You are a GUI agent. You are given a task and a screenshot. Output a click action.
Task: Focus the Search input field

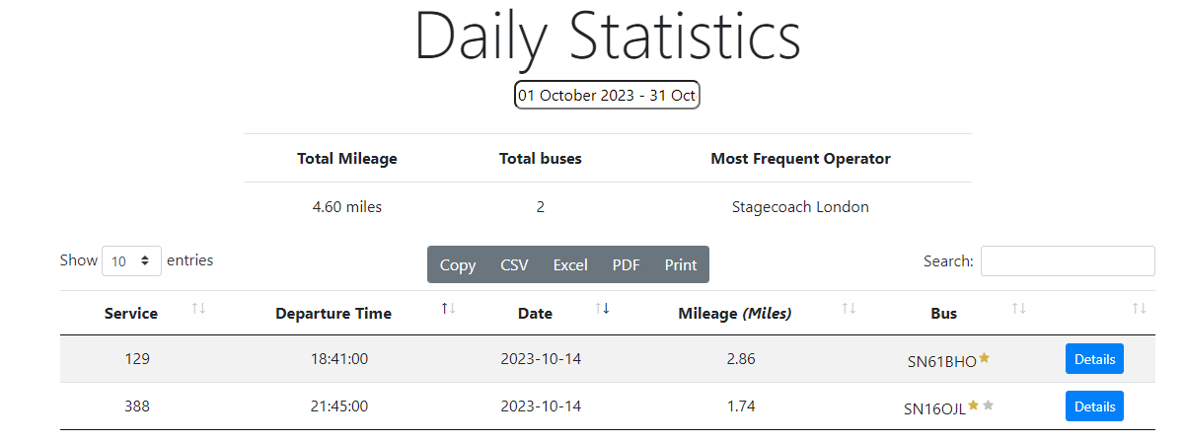tap(1068, 261)
